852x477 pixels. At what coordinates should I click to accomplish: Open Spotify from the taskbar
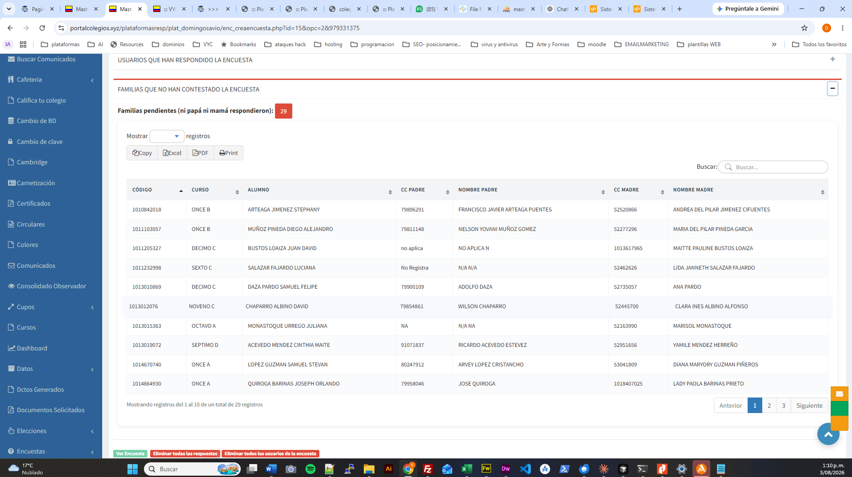pos(311,469)
